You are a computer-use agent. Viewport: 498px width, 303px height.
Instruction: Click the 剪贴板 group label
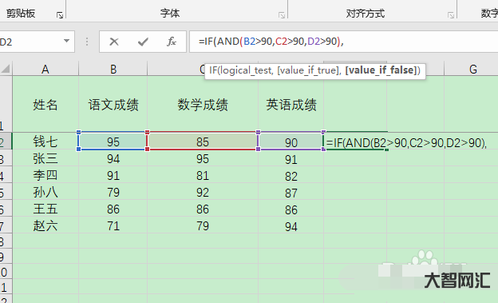point(21,14)
